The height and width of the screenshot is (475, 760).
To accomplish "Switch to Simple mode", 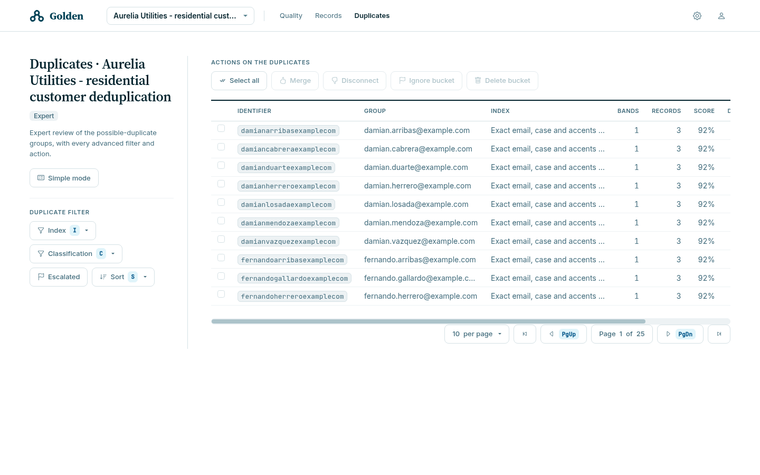I will (x=64, y=178).
